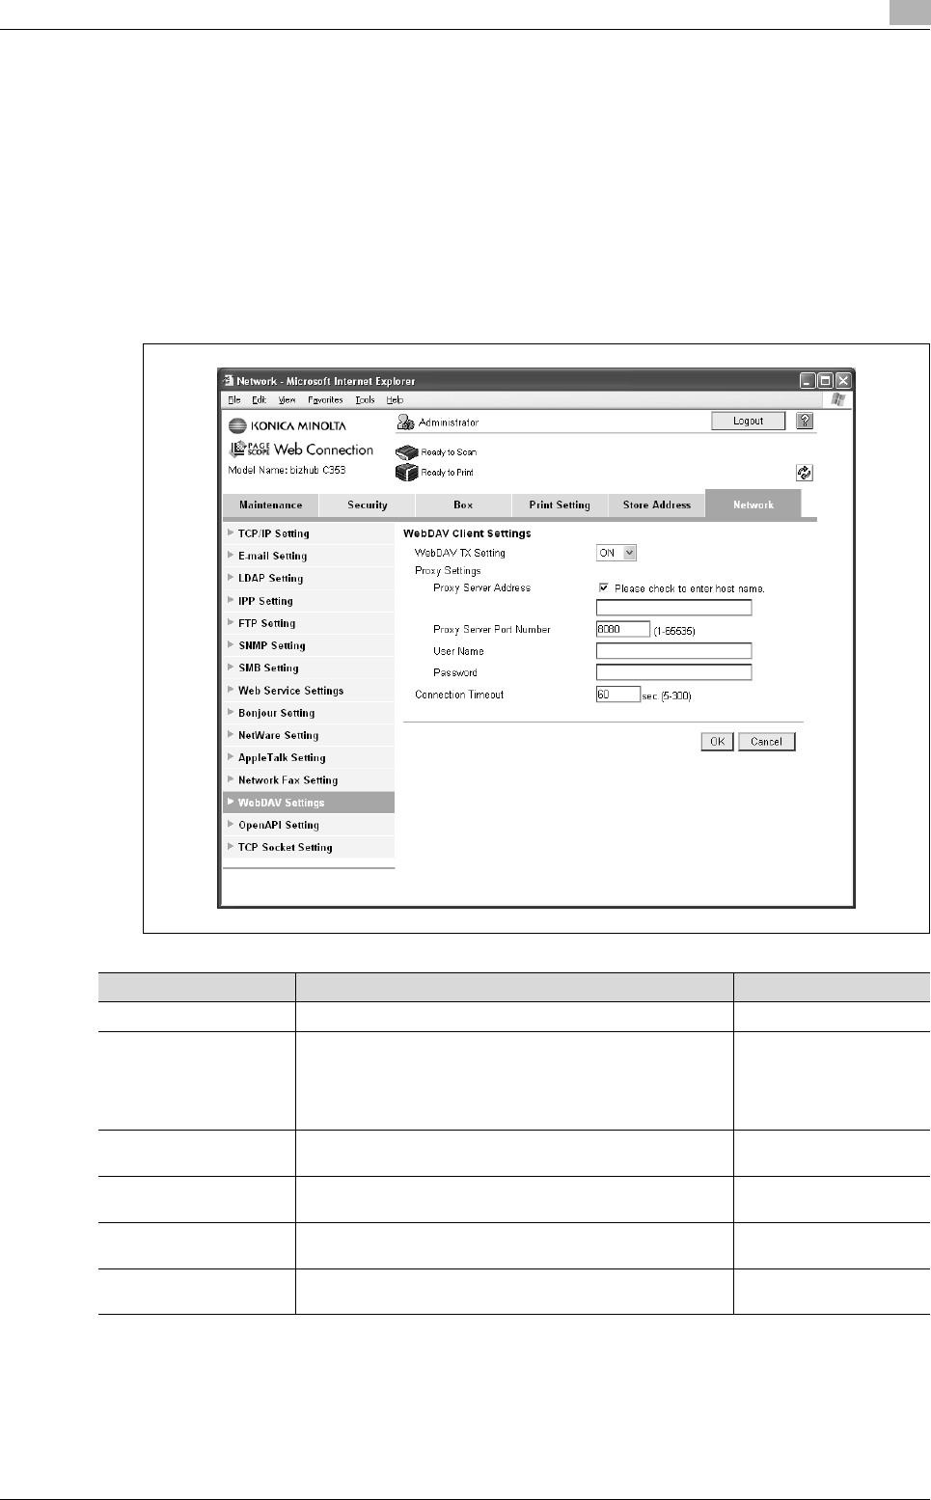
Task: Open TCP Socket Setting in sidebar
Action: click(309, 847)
